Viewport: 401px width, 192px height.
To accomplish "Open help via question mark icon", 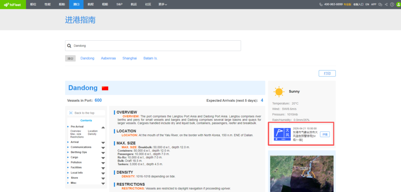I will (392, 4).
